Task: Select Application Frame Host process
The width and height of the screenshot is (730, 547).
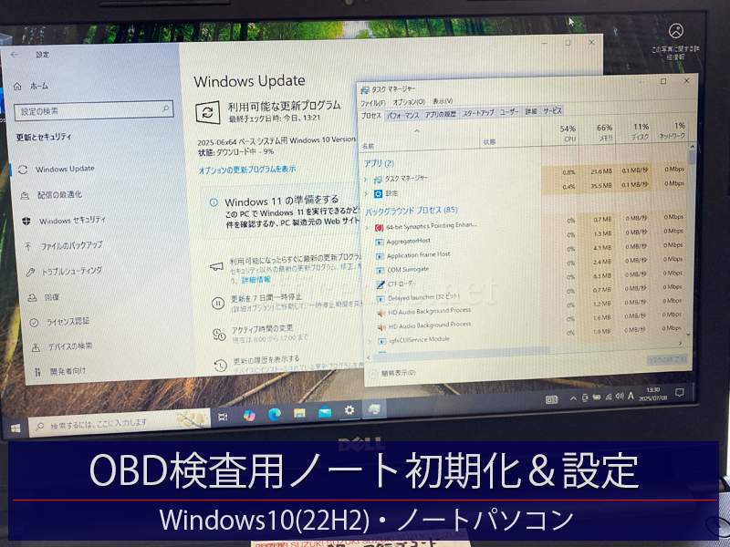Action: coord(418,255)
